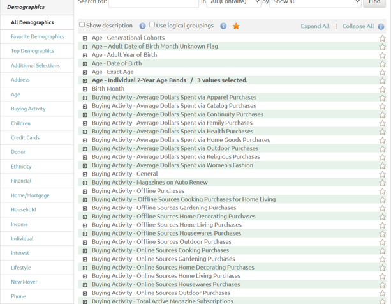
Task: Open Favorite Demographics category
Action: pyautogui.click(x=37, y=37)
